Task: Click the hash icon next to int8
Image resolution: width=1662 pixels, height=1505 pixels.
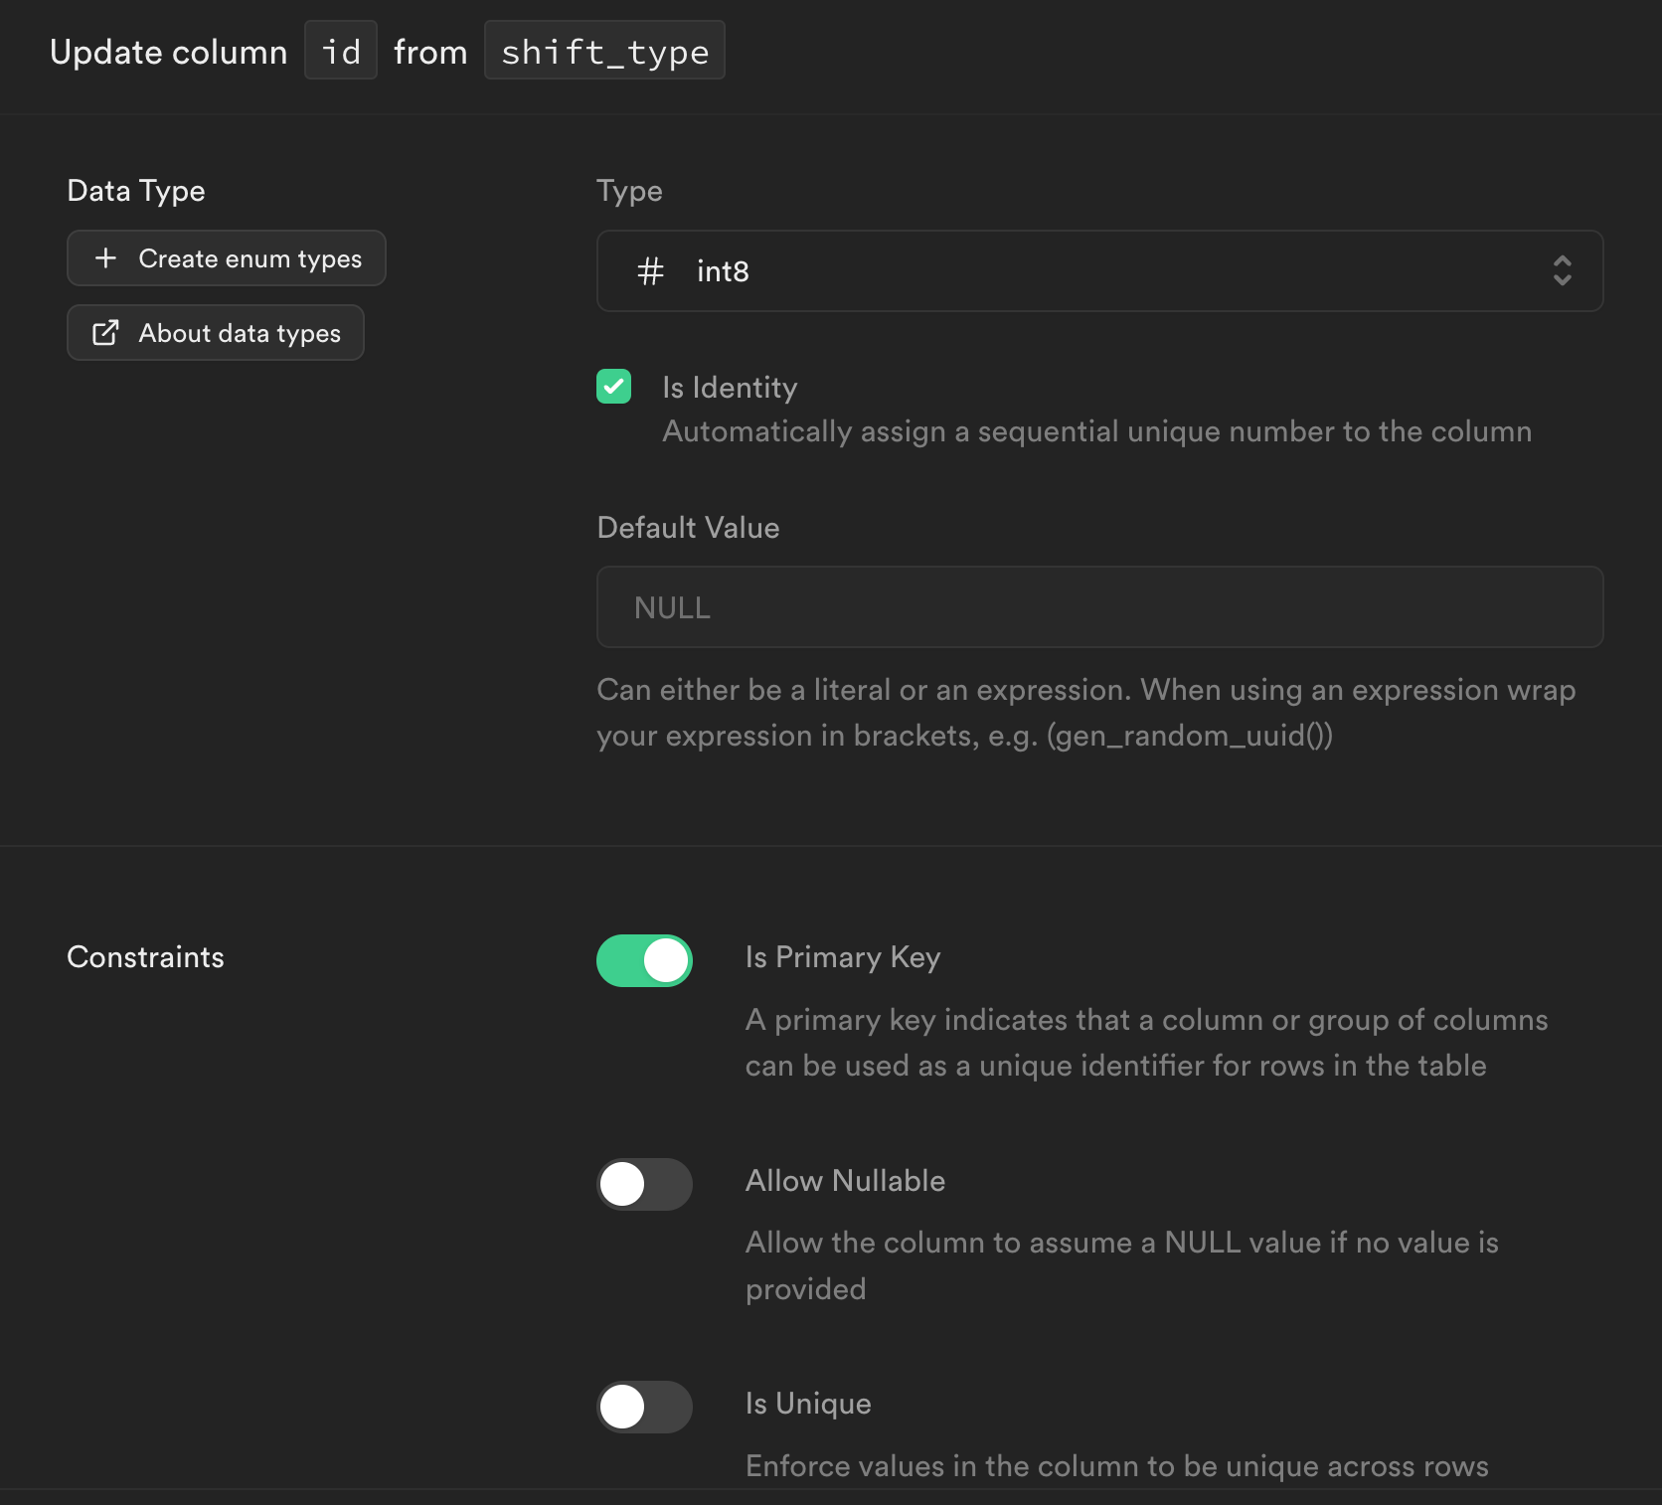Action: (x=650, y=271)
